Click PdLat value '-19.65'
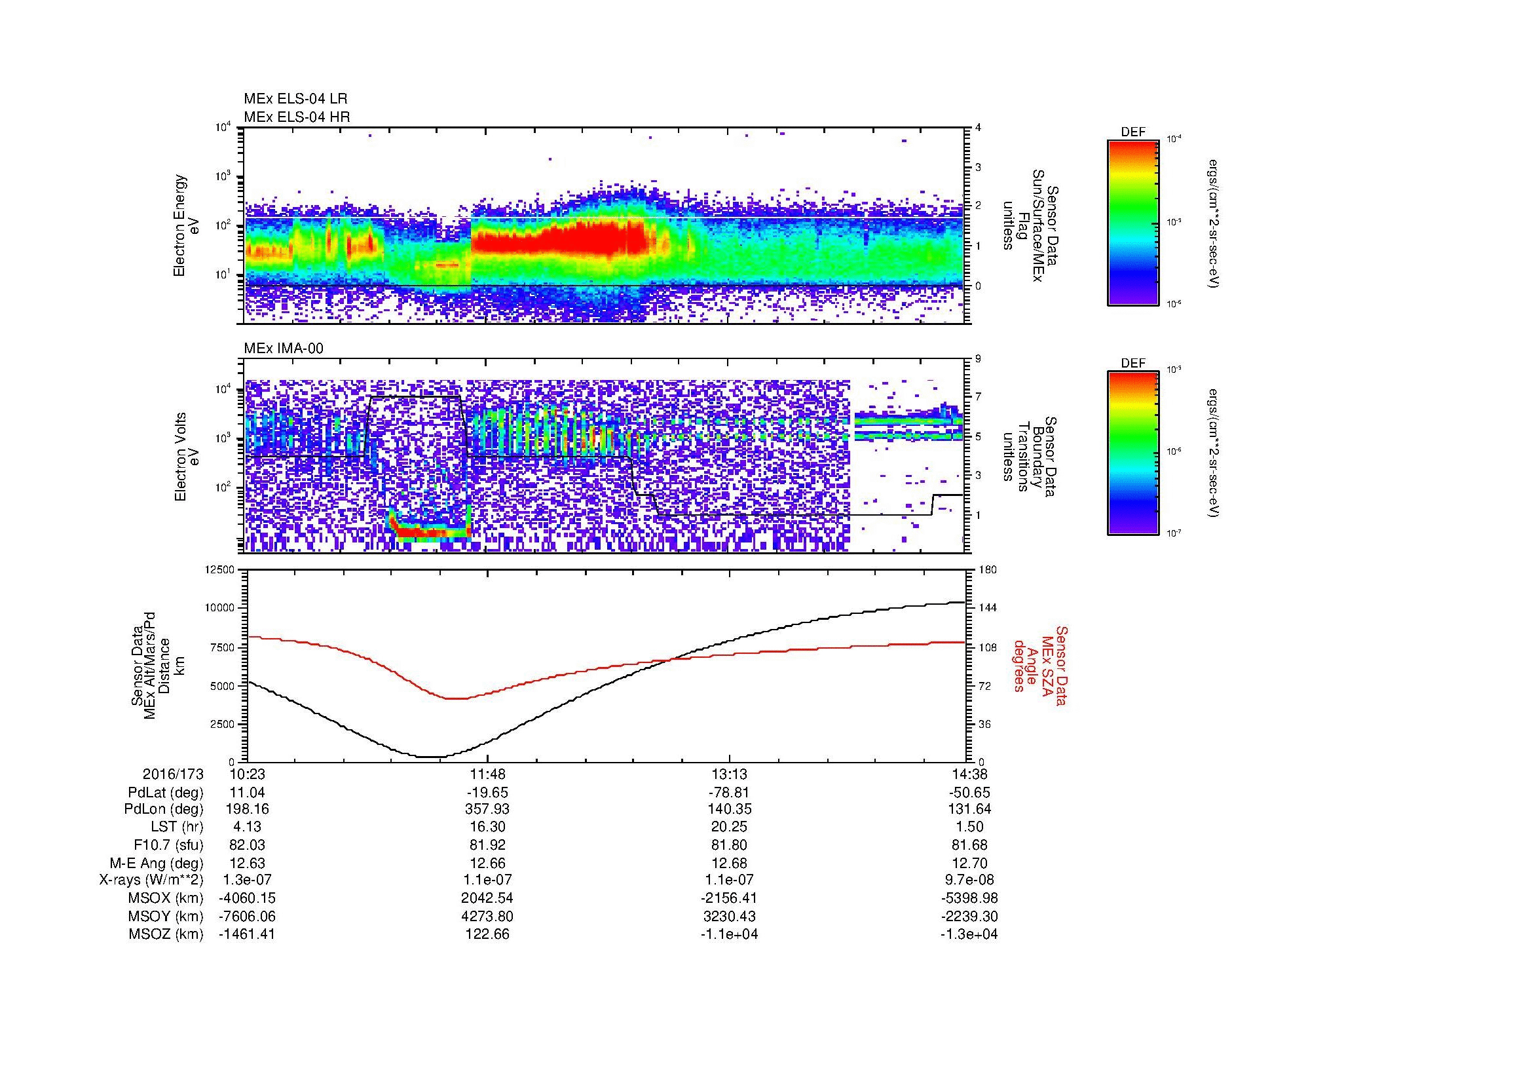1532x1083 pixels. [489, 793]
